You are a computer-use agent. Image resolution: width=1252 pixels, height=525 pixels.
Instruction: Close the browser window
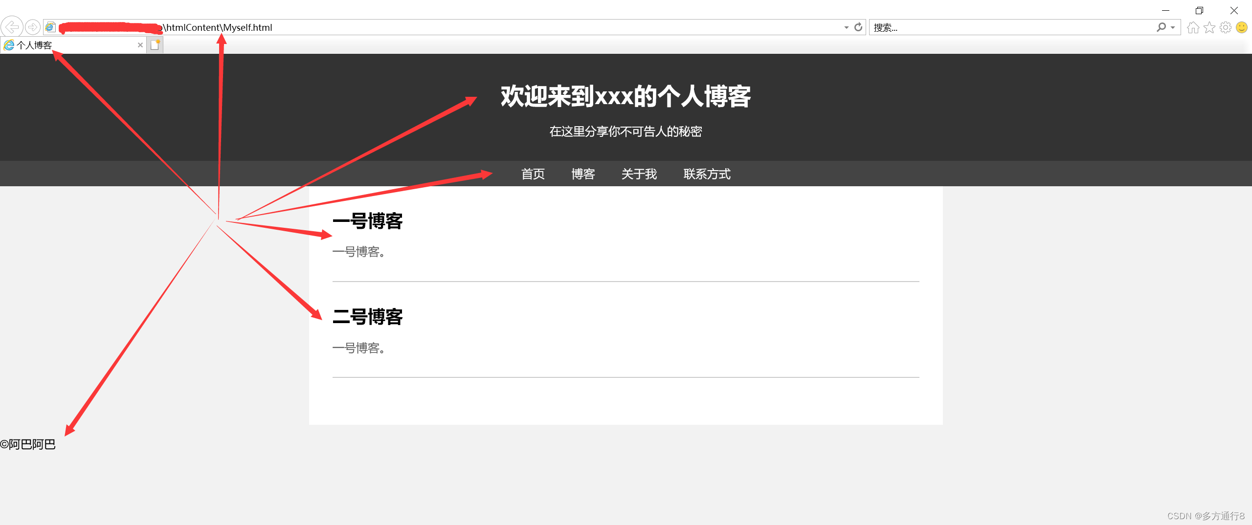click(1234, 10)
